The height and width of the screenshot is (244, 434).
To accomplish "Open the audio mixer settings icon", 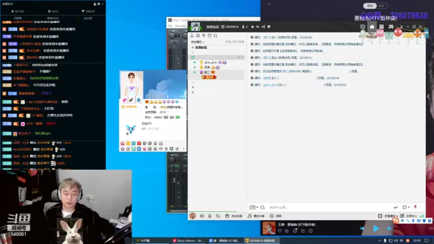I will click(x=218, y=216).
